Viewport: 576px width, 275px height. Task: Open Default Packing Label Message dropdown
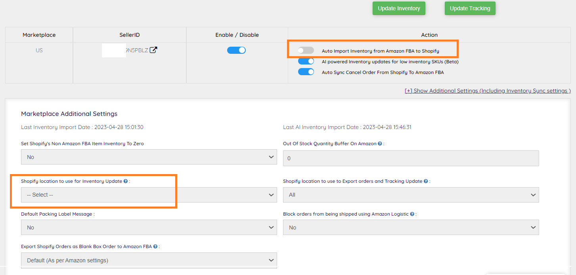tap(149, 228)
